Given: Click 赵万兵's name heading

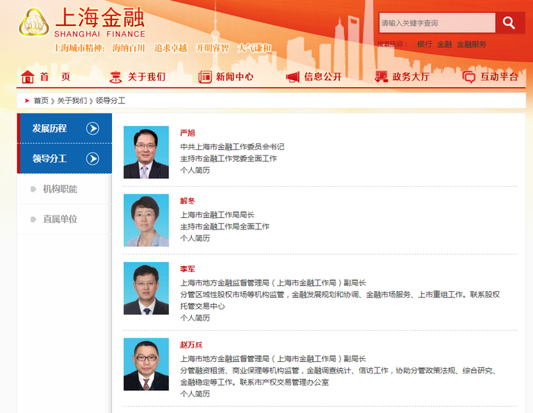Looking at the screenshot, I should (x=191, y=345).
